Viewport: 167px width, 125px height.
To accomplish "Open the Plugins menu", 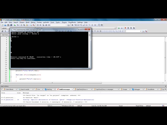I will 64,22.
